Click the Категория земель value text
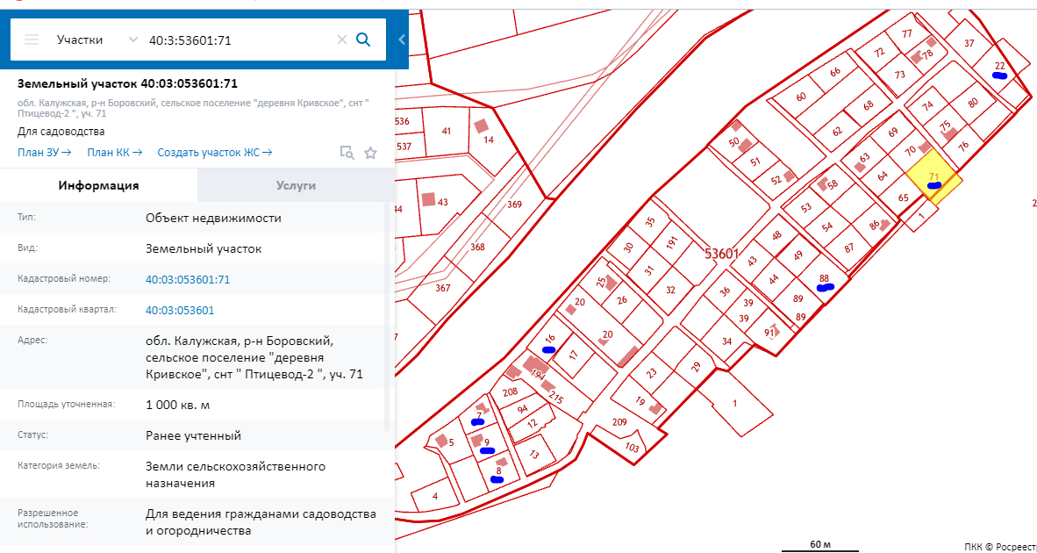 click(x=235, y=475)
